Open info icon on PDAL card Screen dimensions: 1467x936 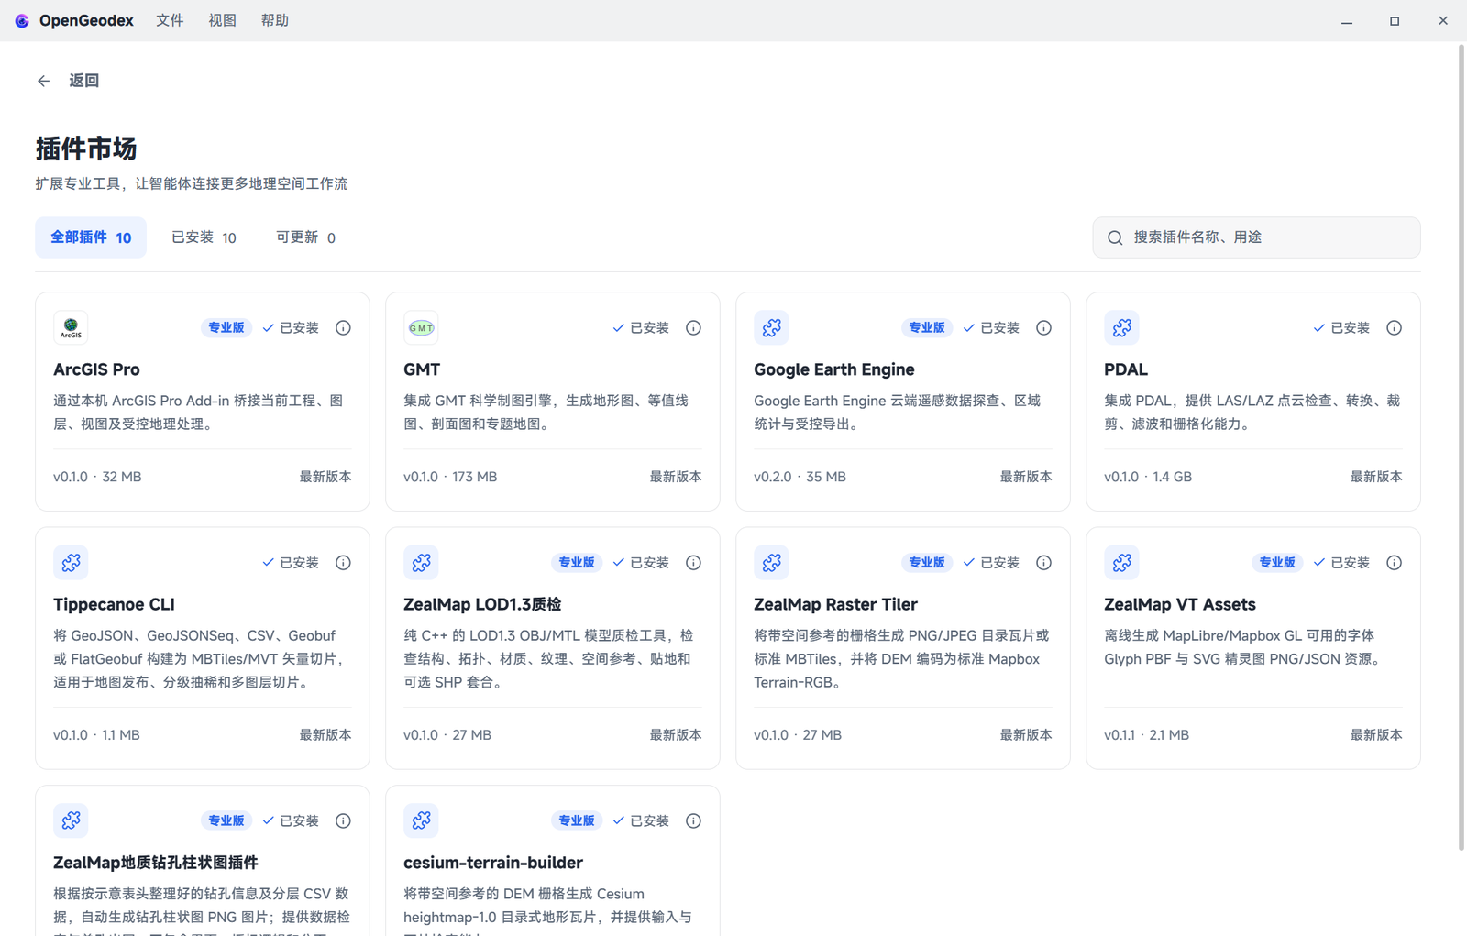[1394, 328]
